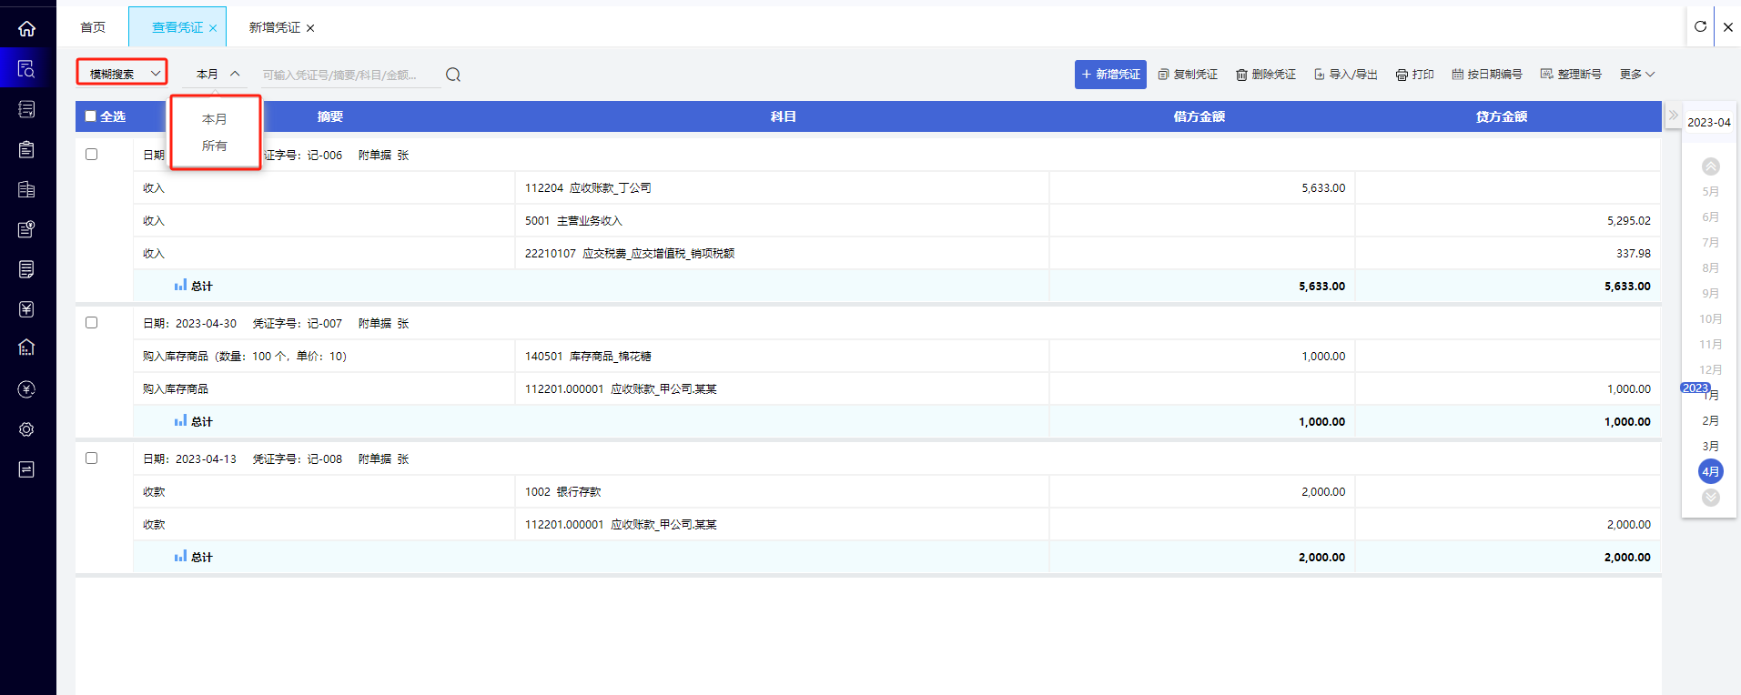The height and width of the screenshot is (695, 1741).
Task: Click the 借方金额 column header
Action: pyautogui.click(x=1199, y=116)
